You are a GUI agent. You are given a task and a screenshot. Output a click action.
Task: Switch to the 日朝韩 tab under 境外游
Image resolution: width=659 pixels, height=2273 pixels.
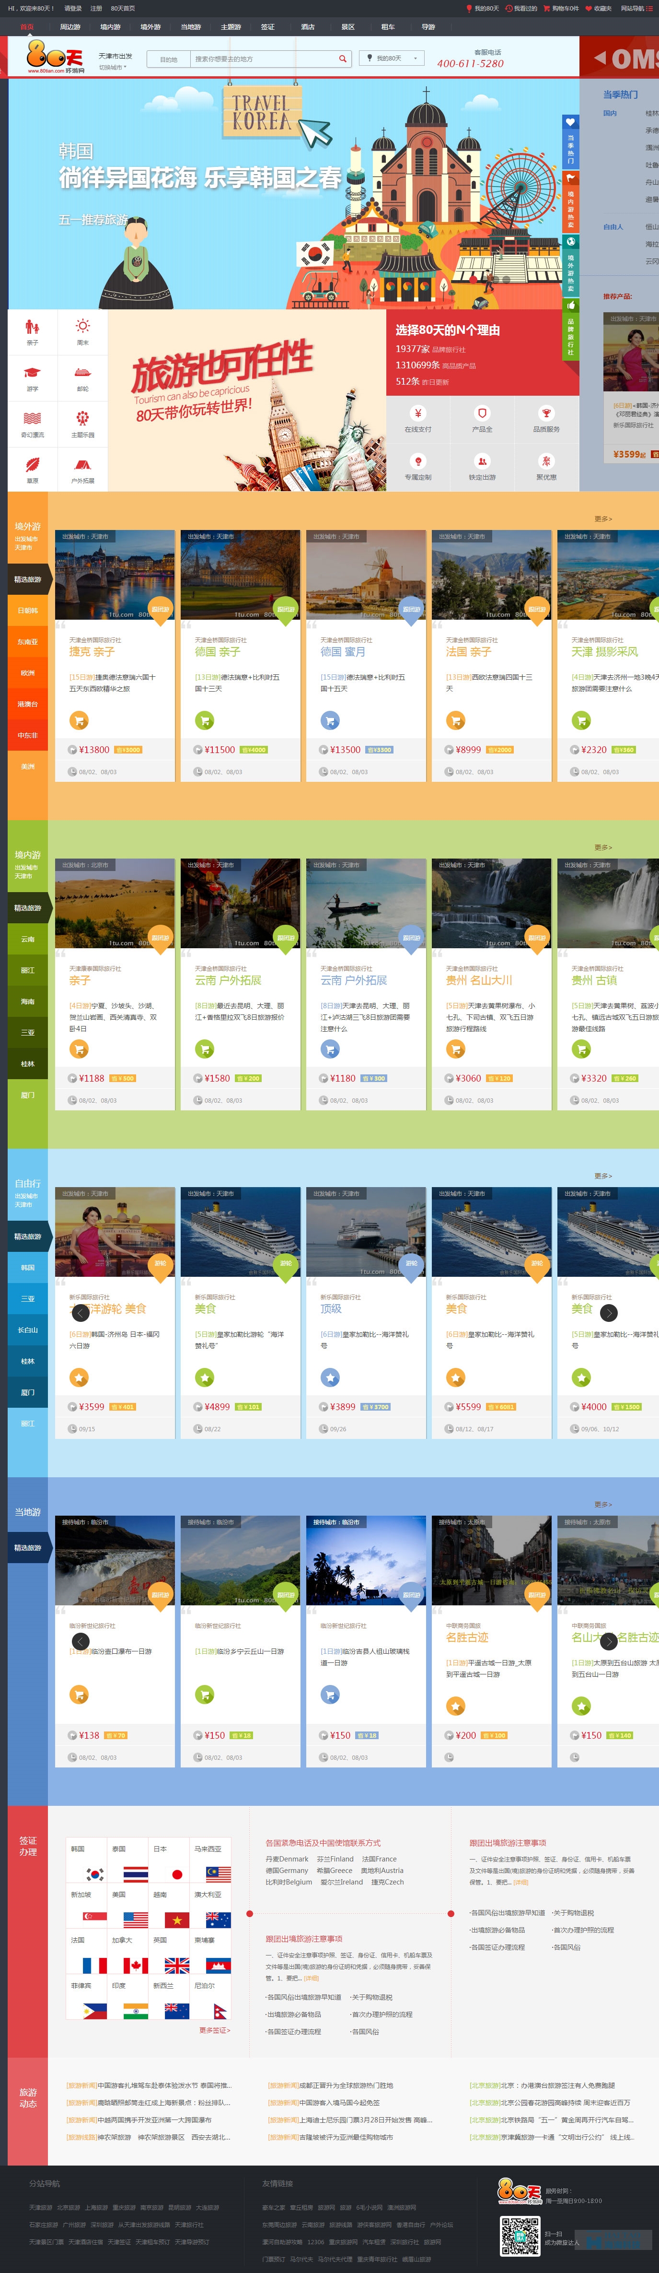(27, 611)
